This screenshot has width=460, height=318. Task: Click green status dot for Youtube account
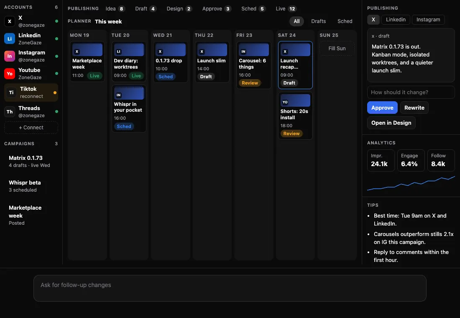pos(56,73)
